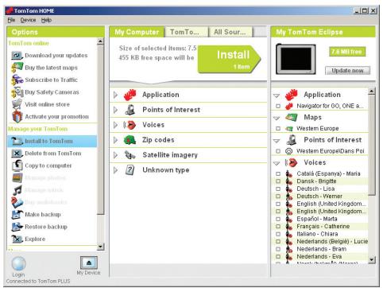Click the Delete from TomTom link text
Screen dimensions: 383x288
[53, 154]
